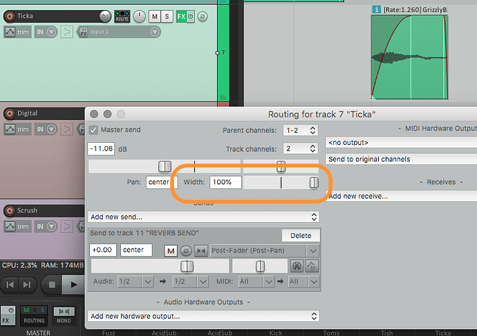The width and height of the screenshot is (477, 336).
Task: Click the Width 100% text field
Action: point(225,182)
